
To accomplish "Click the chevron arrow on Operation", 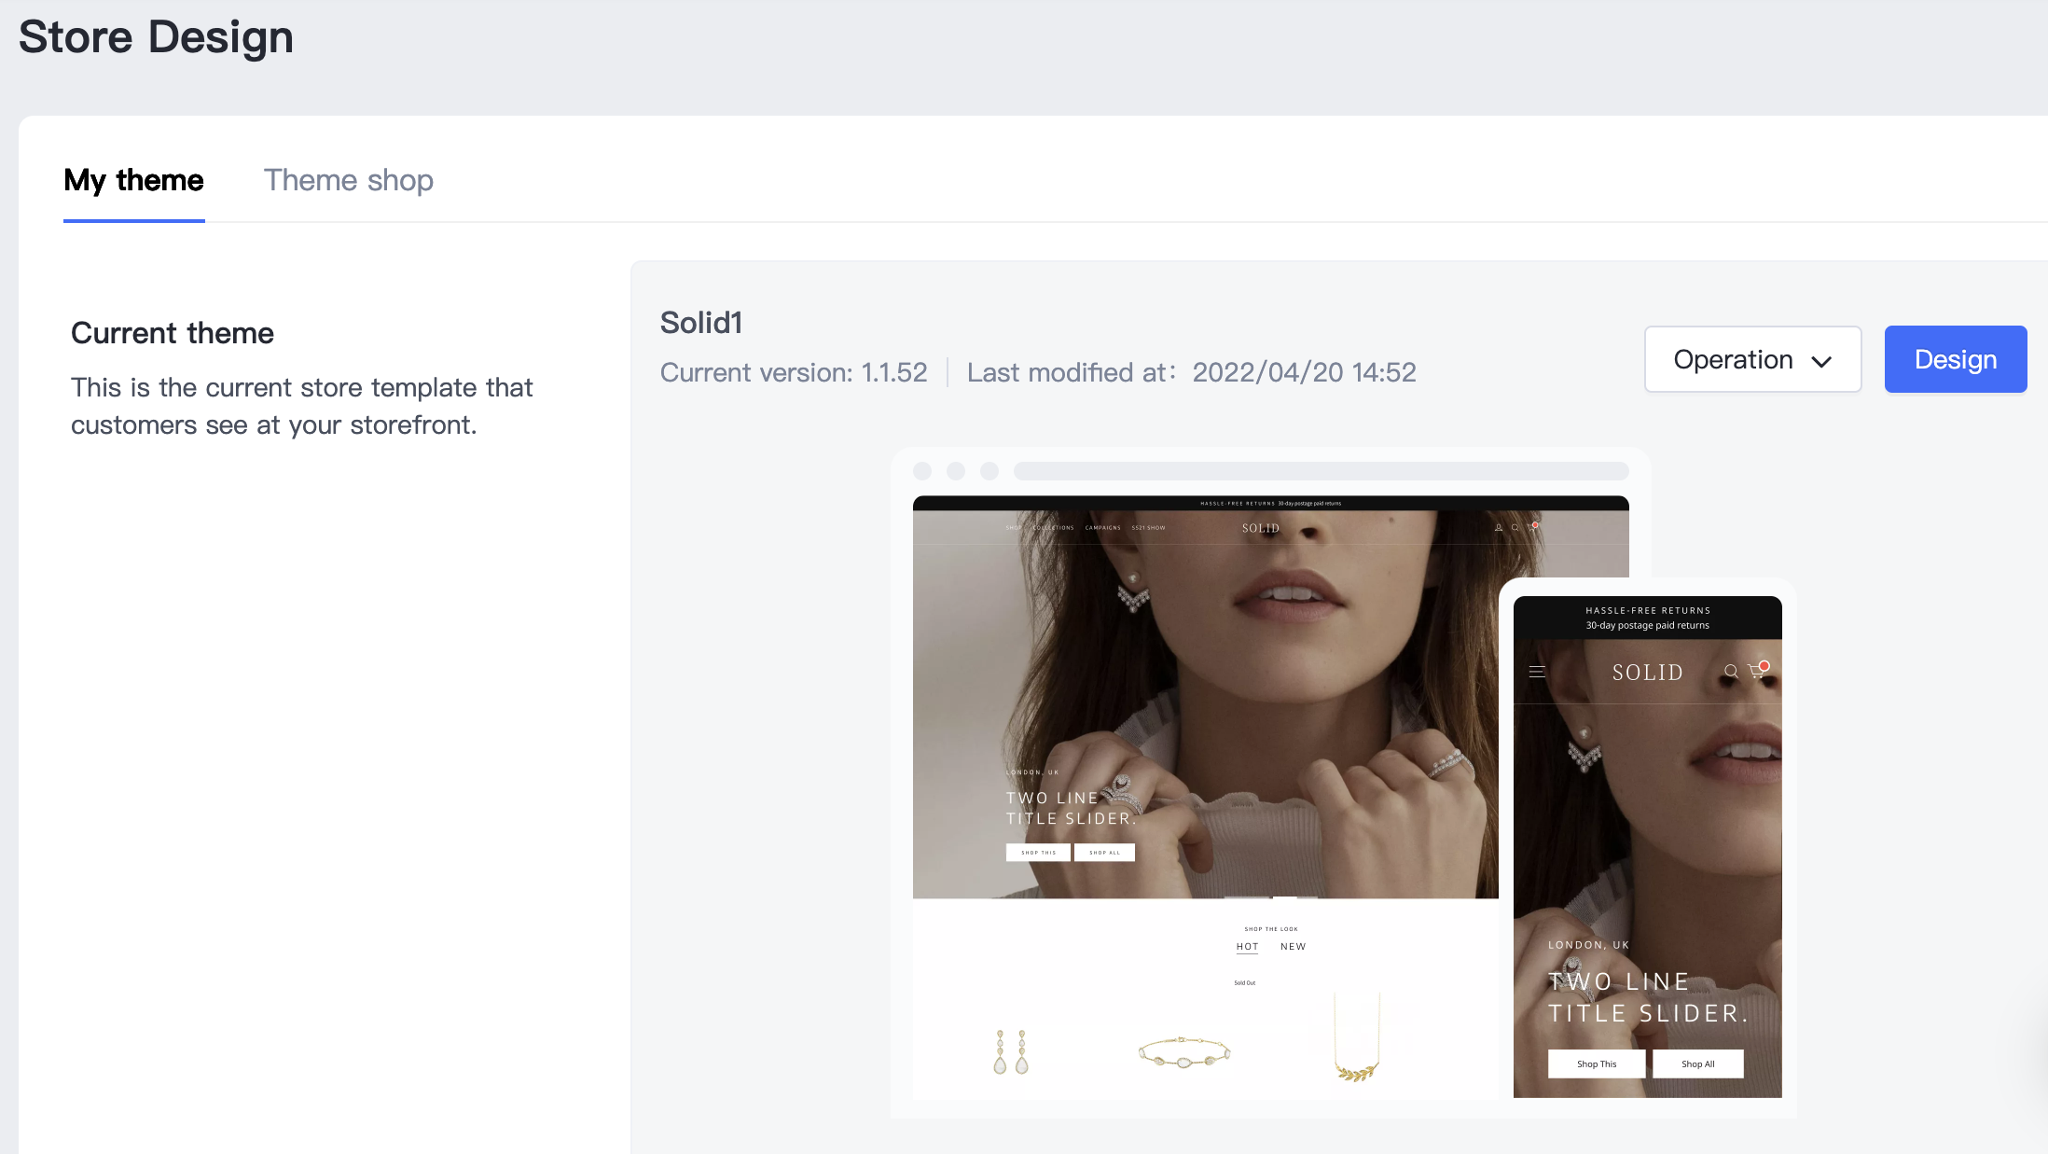I will [1820, 361].
